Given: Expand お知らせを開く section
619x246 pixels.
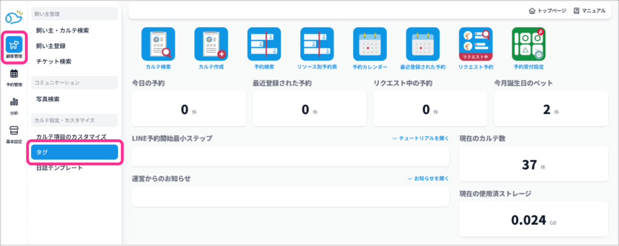Looking at the screenshot, I should [x=428, y=178].
